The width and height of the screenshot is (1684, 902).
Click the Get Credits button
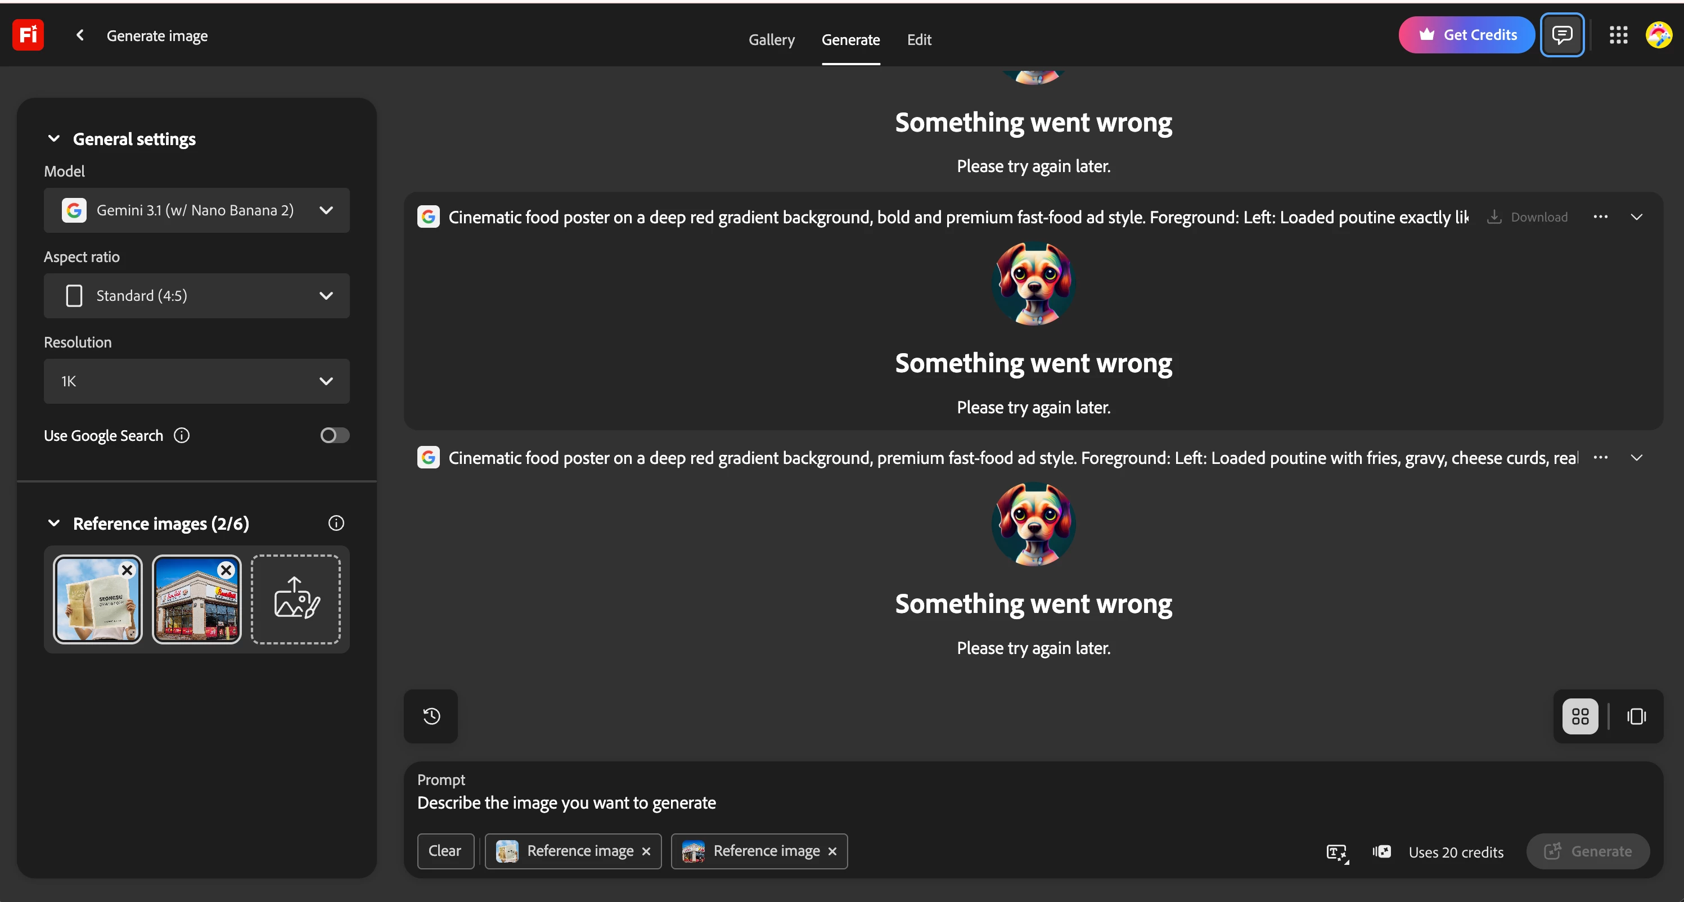(x=1466, y=35)
